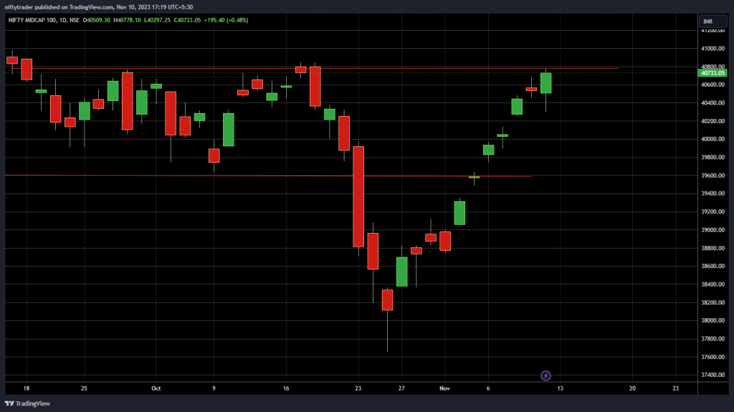Click the TradingView wordmark text
Image resolution: width=734 pixels, height=412 pixels.
point(33,403)
